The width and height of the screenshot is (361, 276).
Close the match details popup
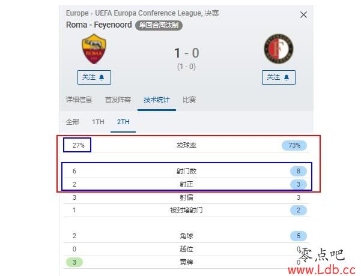coord(303,15)
